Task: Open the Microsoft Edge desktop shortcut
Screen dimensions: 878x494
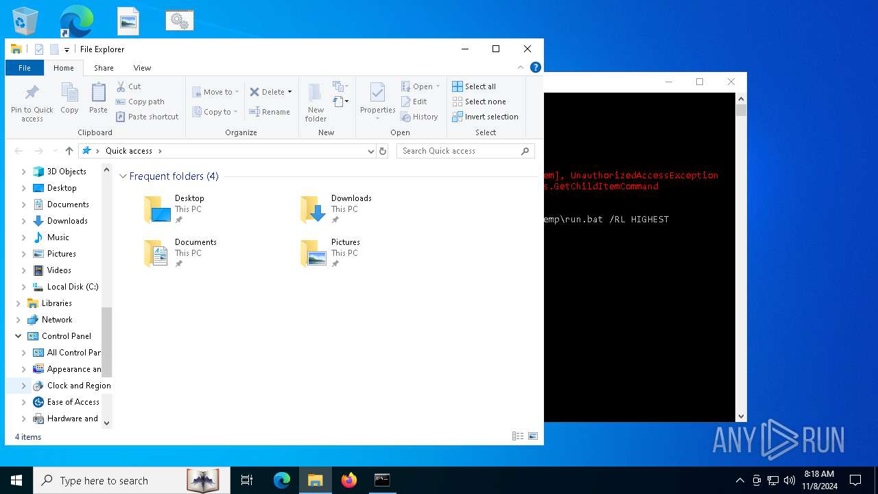Action: tap(75, 21)
